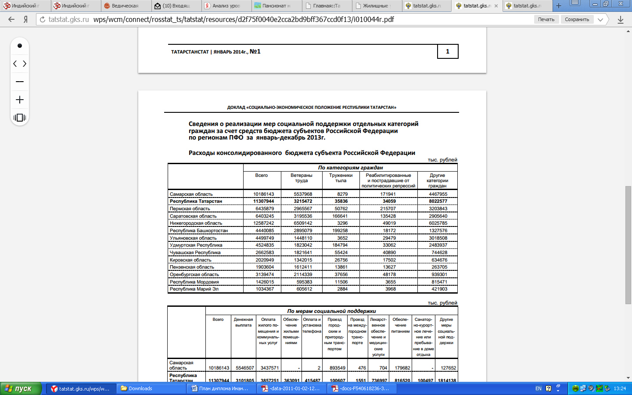Click Чувашская Республика row label
632x395 pixels.
(x=195, y=253)
